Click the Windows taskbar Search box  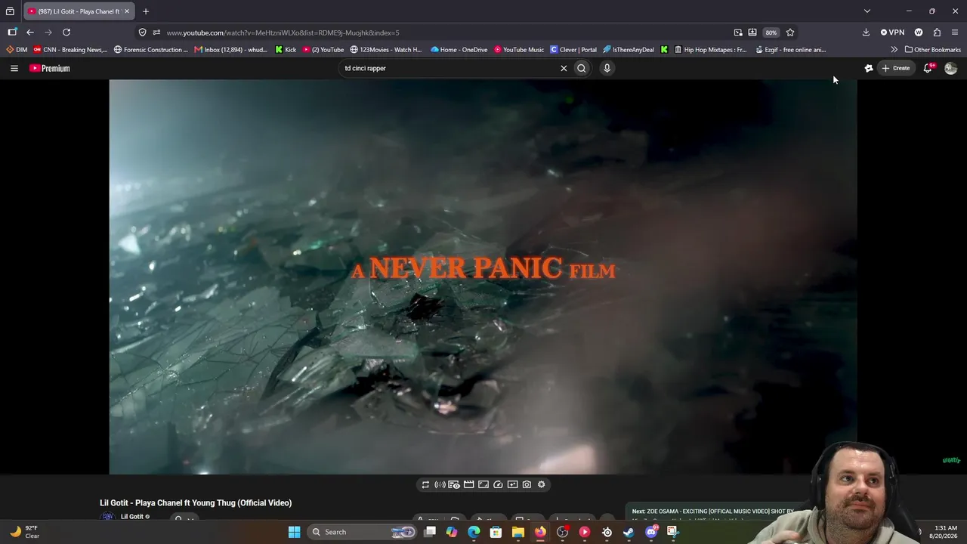(363, 532)
